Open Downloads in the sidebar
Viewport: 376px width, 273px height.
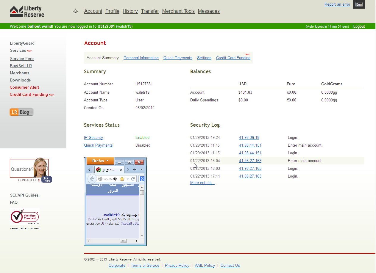[20, 80]
